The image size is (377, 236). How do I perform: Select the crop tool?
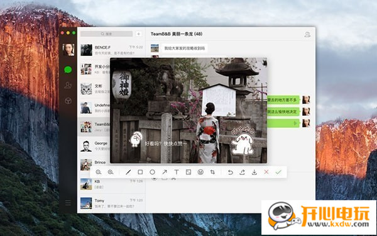click(212, 172)
